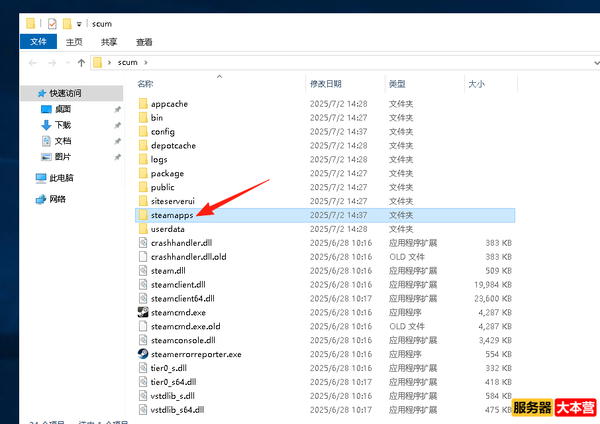Click the scum breadcrumb in address bar
600x424 pixels.
point(127,62)
